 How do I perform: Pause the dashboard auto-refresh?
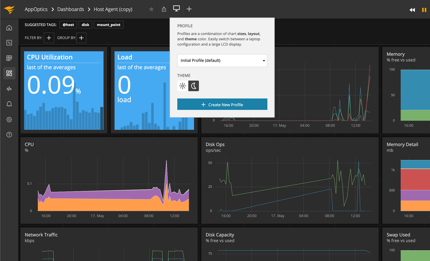tap(424, 9)
